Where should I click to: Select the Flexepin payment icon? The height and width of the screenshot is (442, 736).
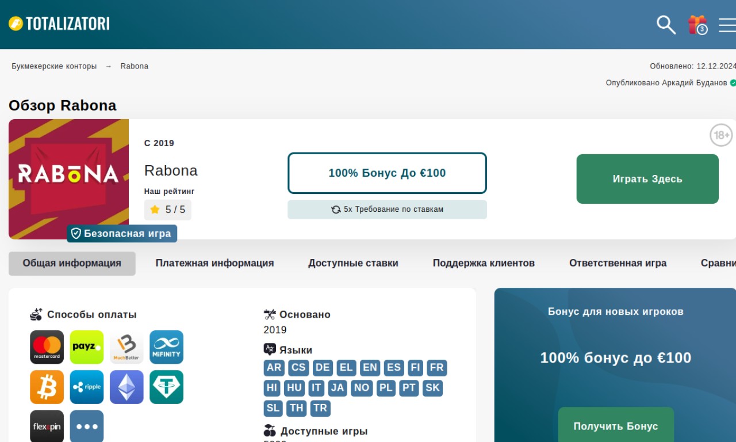(47, 426)
